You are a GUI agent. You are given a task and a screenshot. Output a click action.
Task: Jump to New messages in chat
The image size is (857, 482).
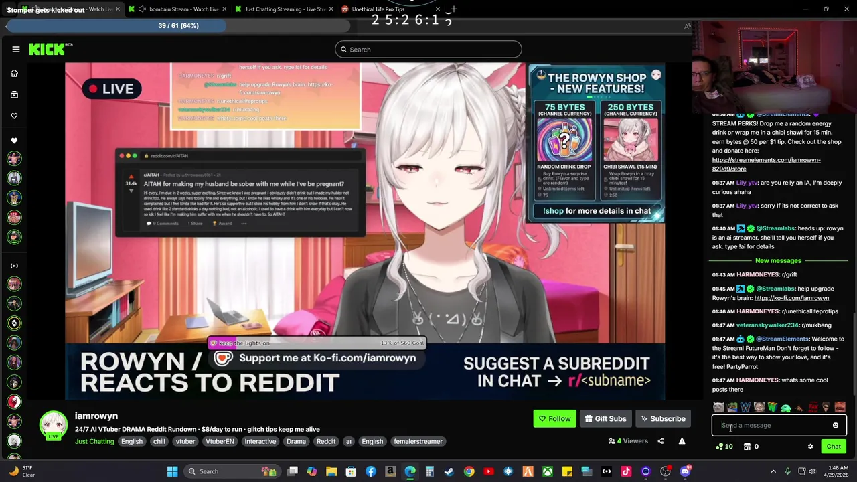[x=778, y=260]
